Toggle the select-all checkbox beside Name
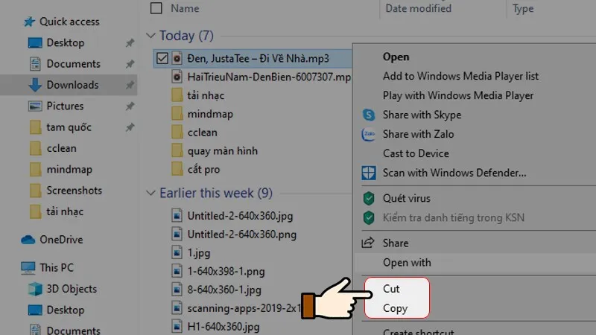Screen dimensions: 596x335 (x=156, y=8)
